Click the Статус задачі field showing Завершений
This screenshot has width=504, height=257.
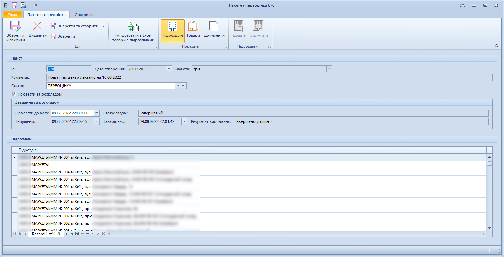tap(313, 113)
